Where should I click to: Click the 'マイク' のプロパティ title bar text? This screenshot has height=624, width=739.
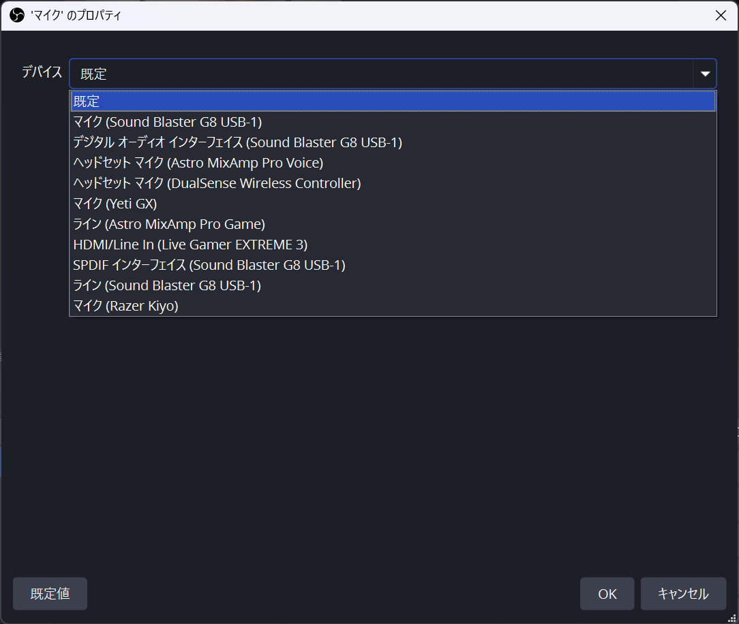[76, 15]
